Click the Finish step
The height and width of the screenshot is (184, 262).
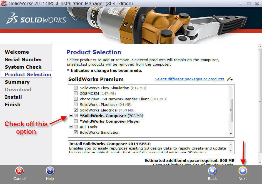(13, 105)
